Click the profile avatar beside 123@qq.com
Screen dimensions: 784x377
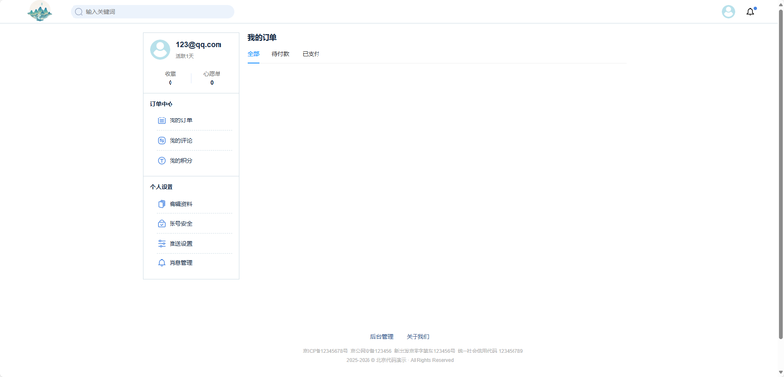[x=160, y=49]
